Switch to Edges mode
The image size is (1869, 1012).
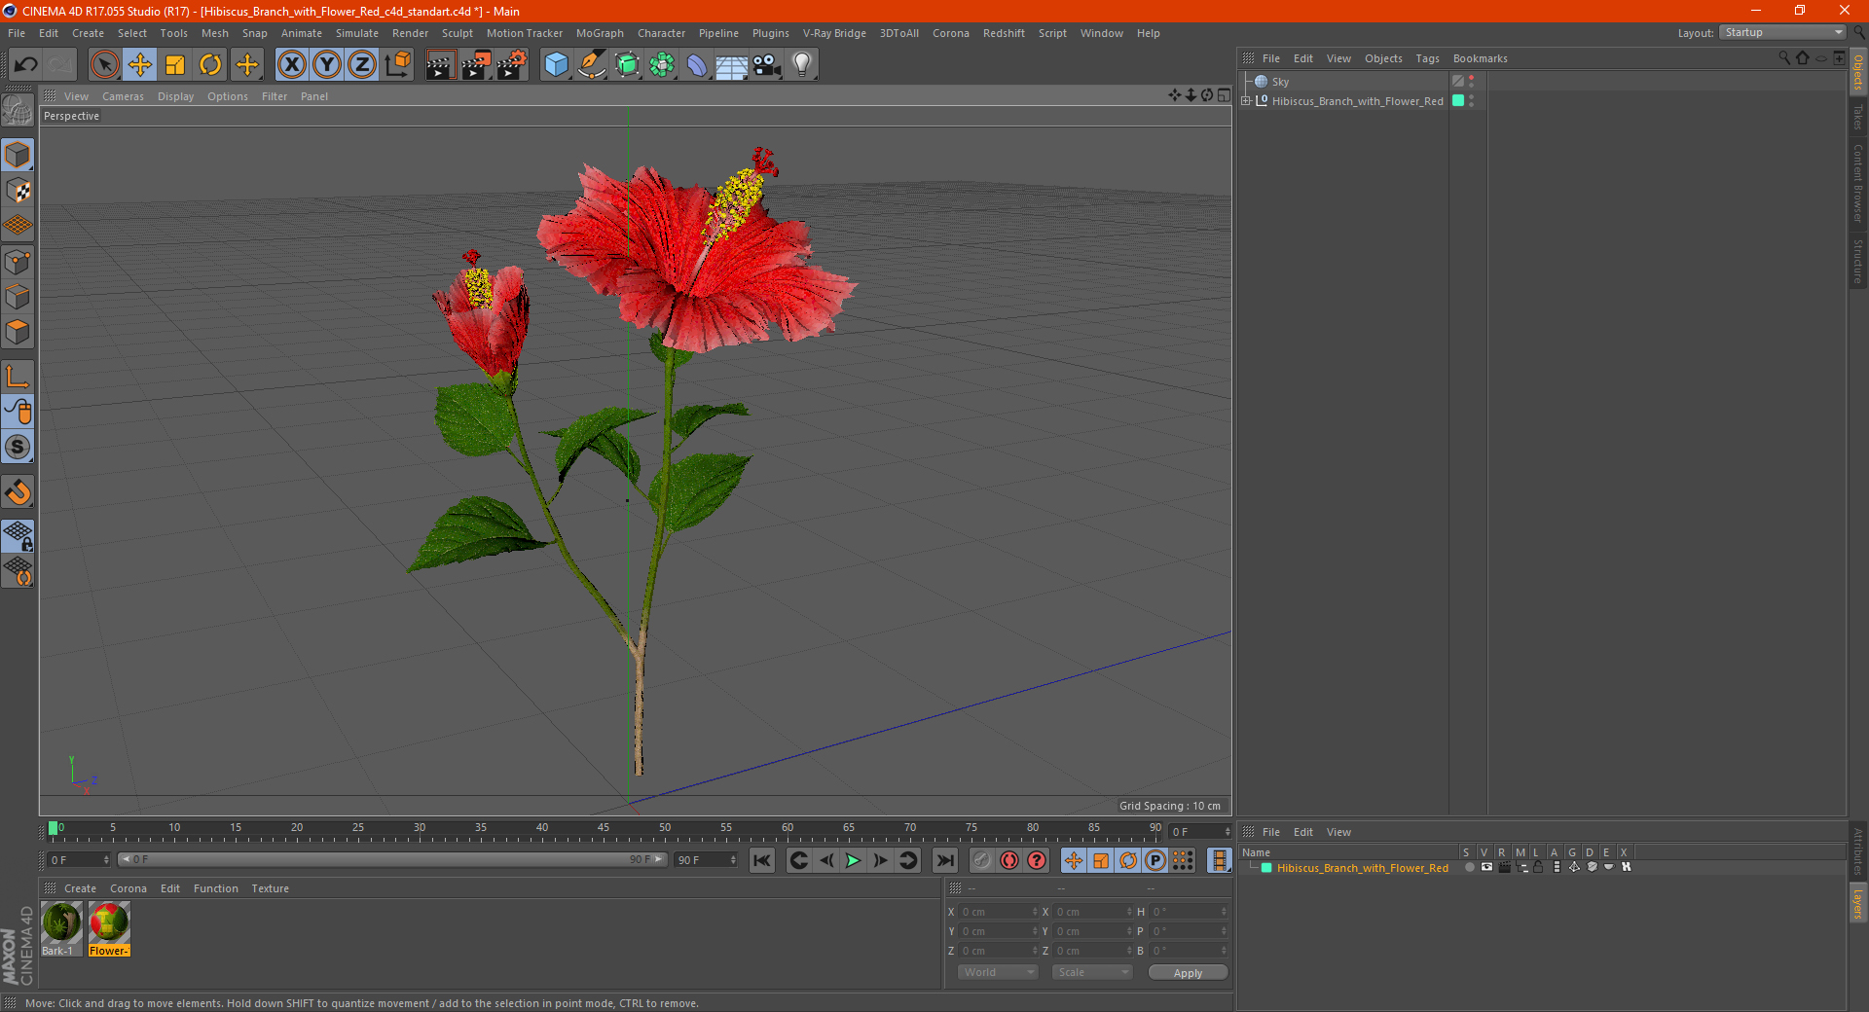tap(18, 297)
